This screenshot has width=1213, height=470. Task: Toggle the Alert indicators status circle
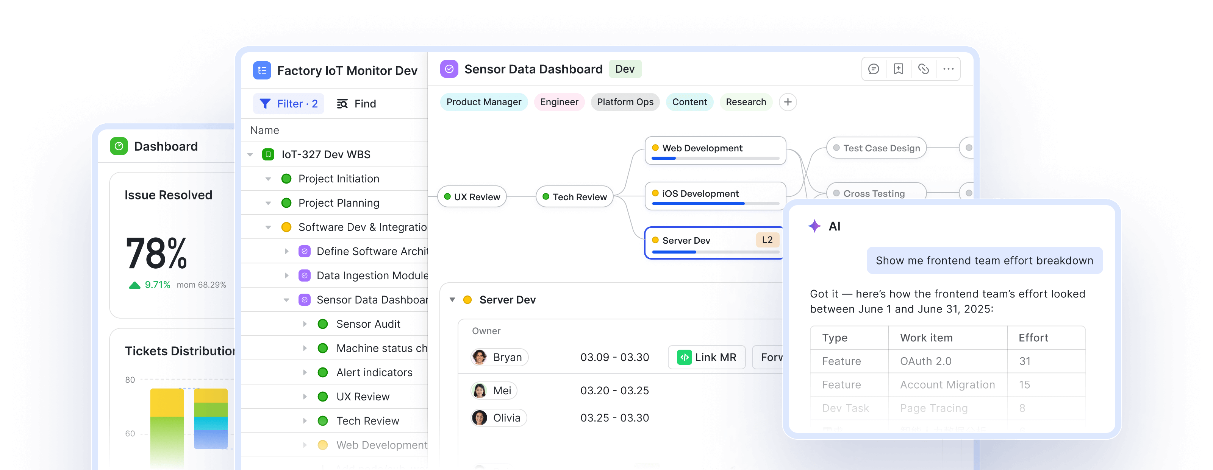click(x=322, y=373)
